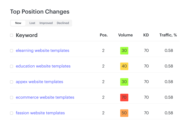Open the fassion website templates link
Screen dimensions: 190x128
coord(40,113)
